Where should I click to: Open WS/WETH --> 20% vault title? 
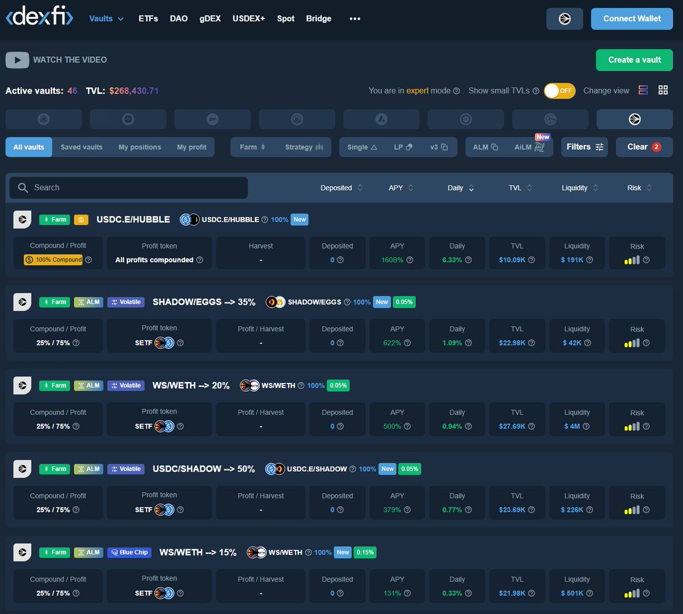191,386
